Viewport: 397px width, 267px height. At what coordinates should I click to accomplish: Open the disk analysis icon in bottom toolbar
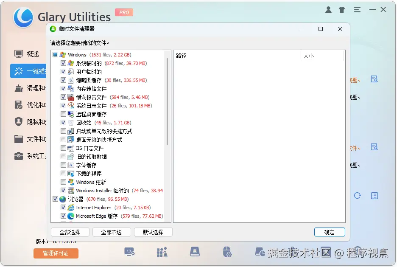point(261,251)
